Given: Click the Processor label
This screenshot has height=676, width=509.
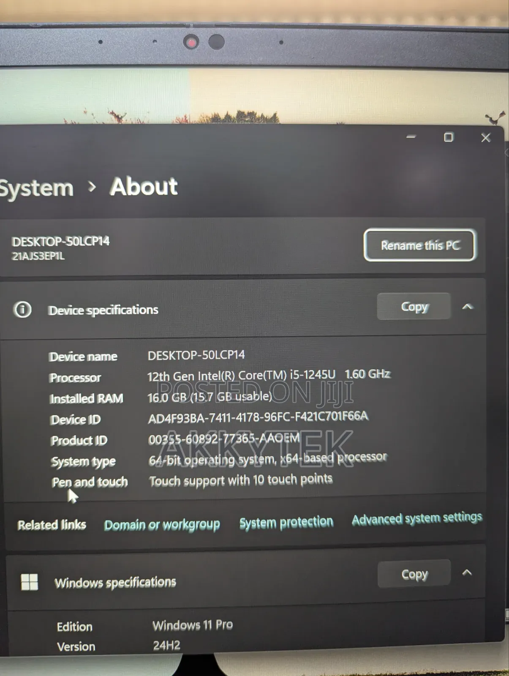Looking at the screenshot, I should pos(75,378).
